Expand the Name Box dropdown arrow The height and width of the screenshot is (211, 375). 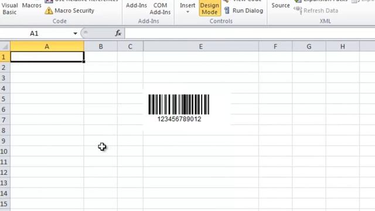click(x=75, y=33)
